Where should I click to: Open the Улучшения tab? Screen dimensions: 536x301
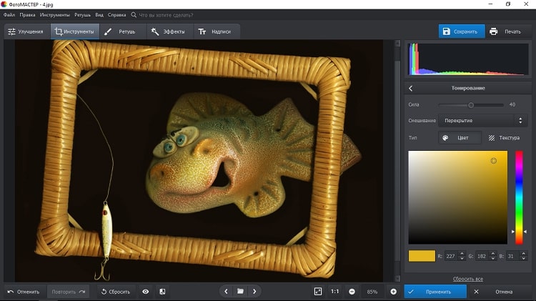(25, 31)
